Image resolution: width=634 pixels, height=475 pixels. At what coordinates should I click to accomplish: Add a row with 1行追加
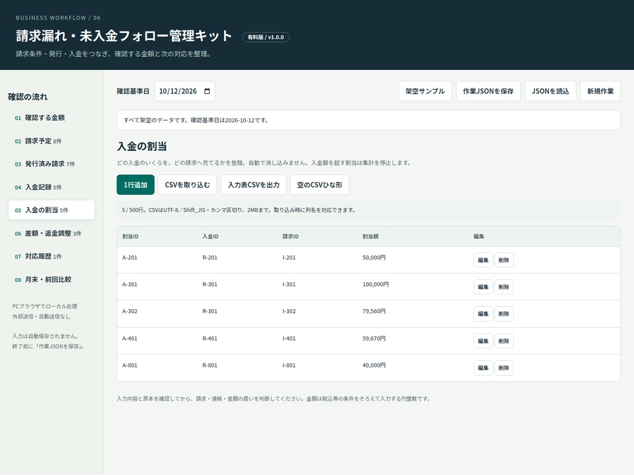click(136, 184)
